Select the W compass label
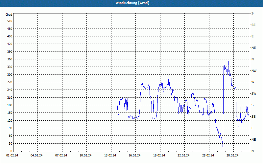This screenshot has height=164, width=263. point(253,82)
